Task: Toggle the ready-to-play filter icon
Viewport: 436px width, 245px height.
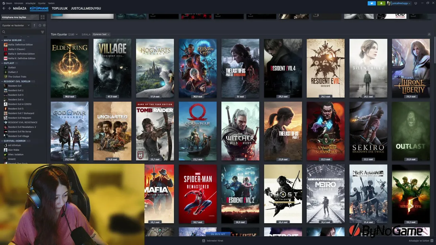Action: tap(44, 25)
